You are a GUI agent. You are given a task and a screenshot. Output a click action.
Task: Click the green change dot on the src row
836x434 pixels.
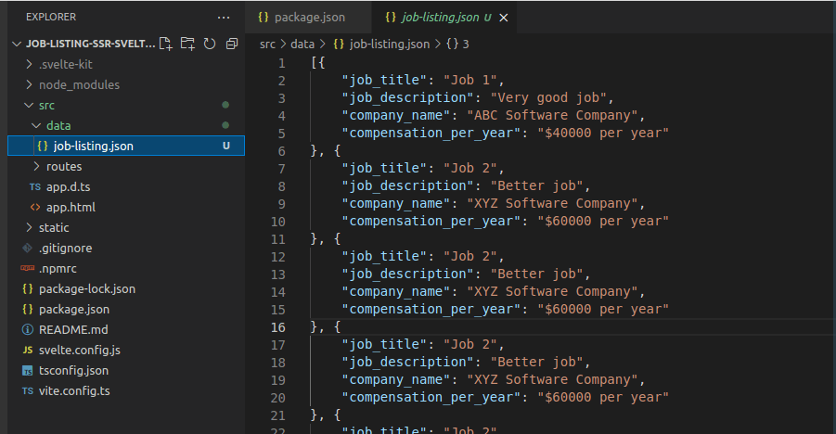pos(225,105)
